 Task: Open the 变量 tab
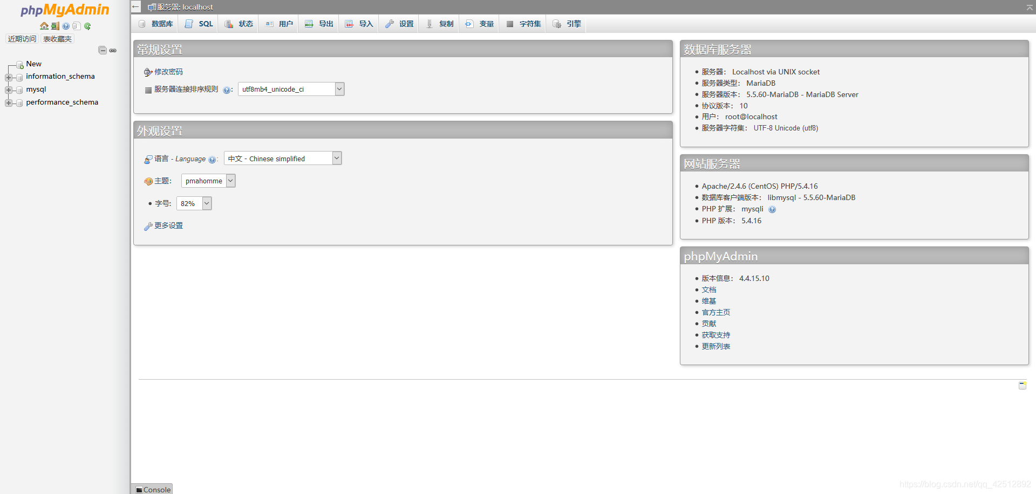[480, 24]
